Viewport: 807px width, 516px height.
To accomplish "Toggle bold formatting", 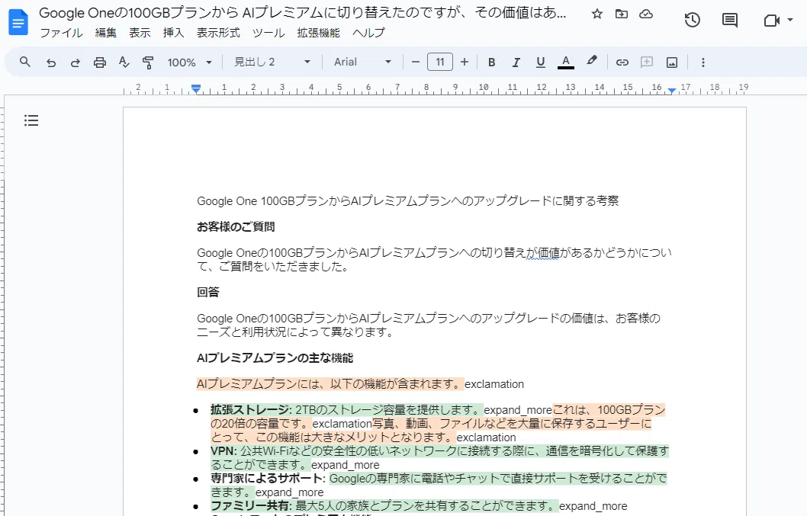I will tap(491, 62).
